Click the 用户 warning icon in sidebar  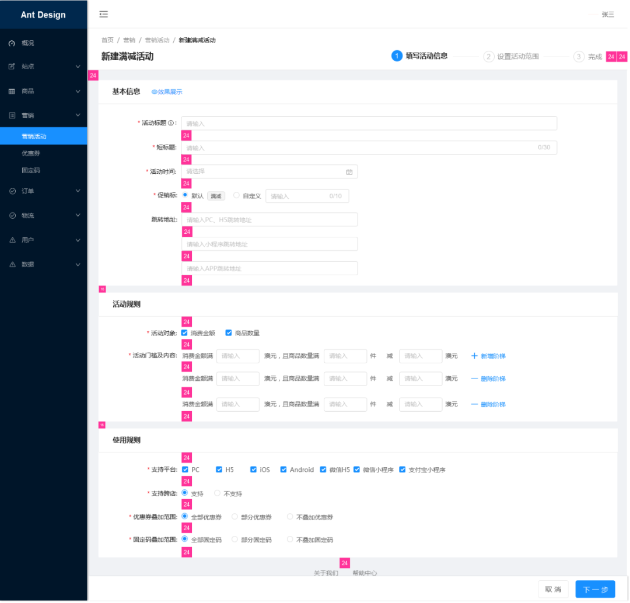(x=12, y=240)
